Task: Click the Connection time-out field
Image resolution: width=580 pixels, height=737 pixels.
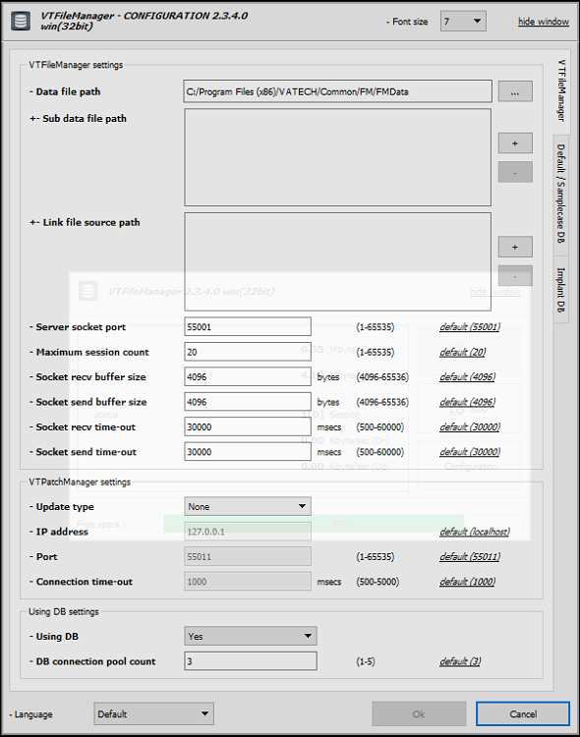Action: click(248, 582)
